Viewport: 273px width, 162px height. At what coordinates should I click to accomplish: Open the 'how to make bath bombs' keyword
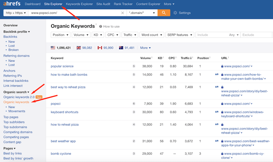pyautogui.click(x=69, y=75)
